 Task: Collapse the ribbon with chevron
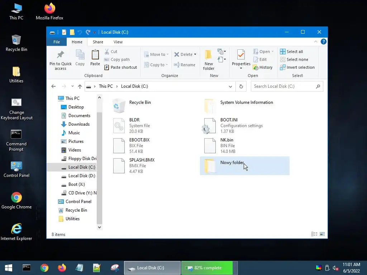pyautogui.click(x=315, y=42)
